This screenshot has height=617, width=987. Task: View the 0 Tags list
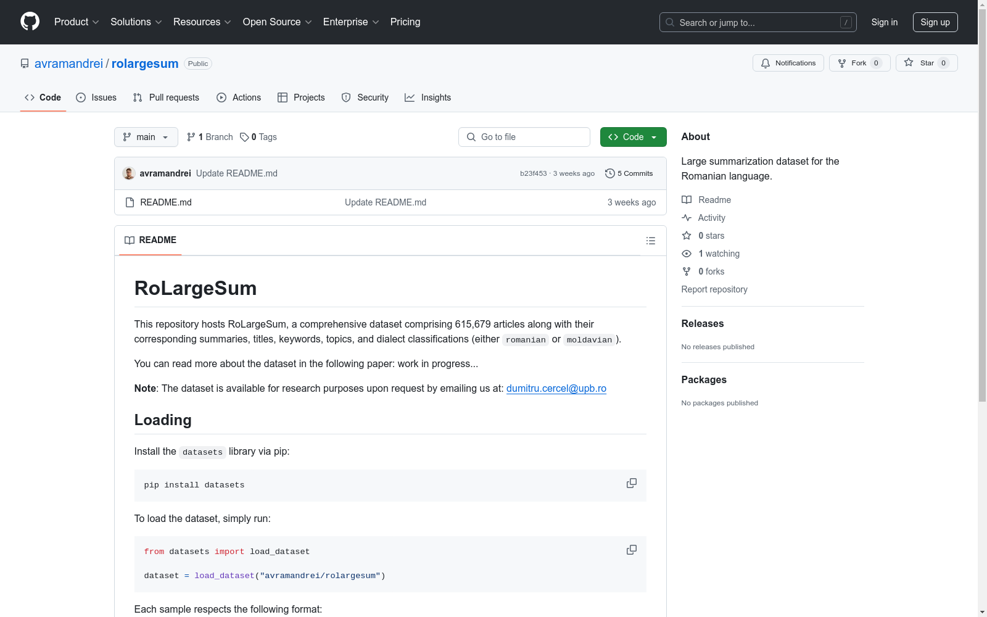pyautogui.click(x=258, y=137)
